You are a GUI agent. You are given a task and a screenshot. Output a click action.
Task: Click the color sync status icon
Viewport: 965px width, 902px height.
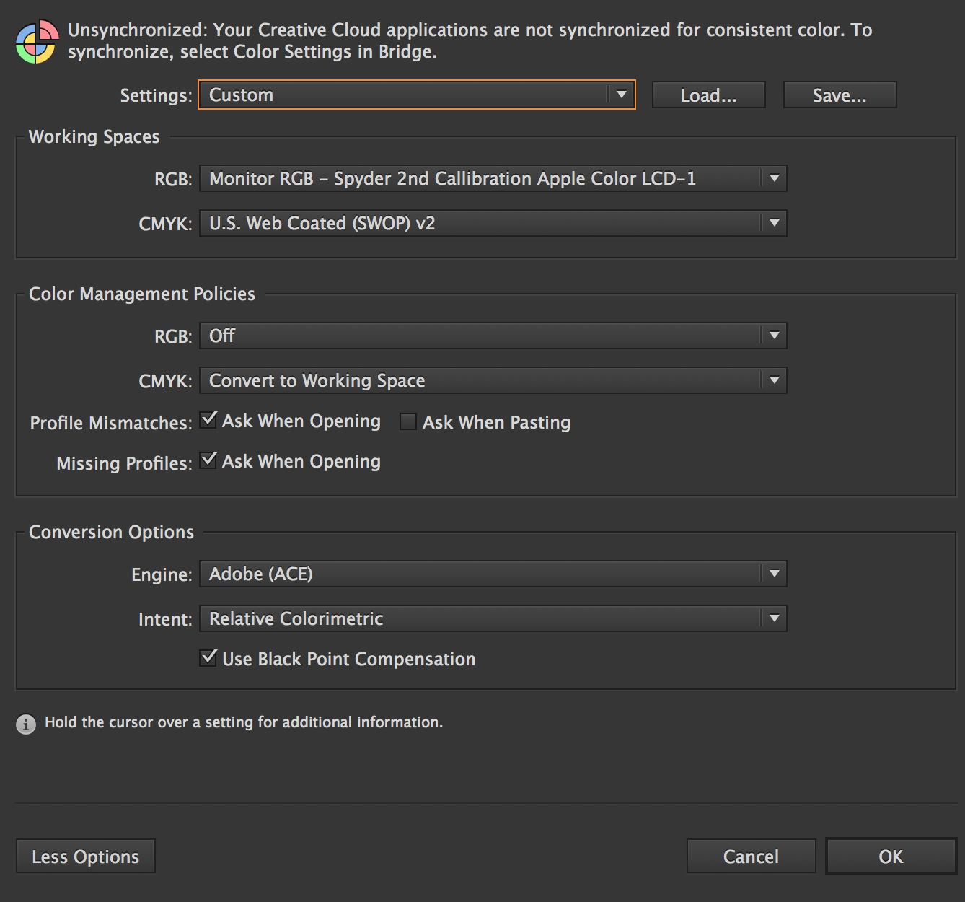click(37, 41)
